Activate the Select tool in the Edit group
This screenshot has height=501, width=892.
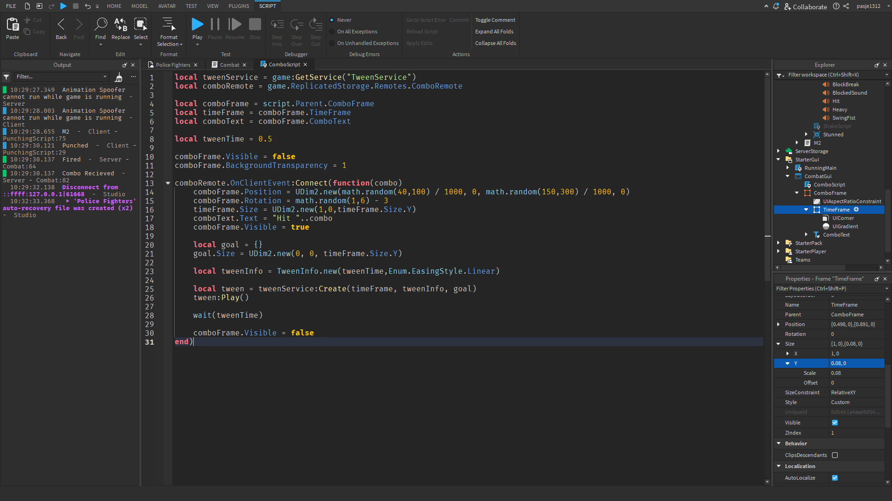click(x=141, y=25)
